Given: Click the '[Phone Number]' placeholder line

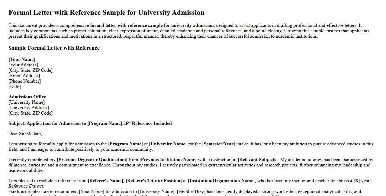Looking at the screenshot, I should point(24,81).
